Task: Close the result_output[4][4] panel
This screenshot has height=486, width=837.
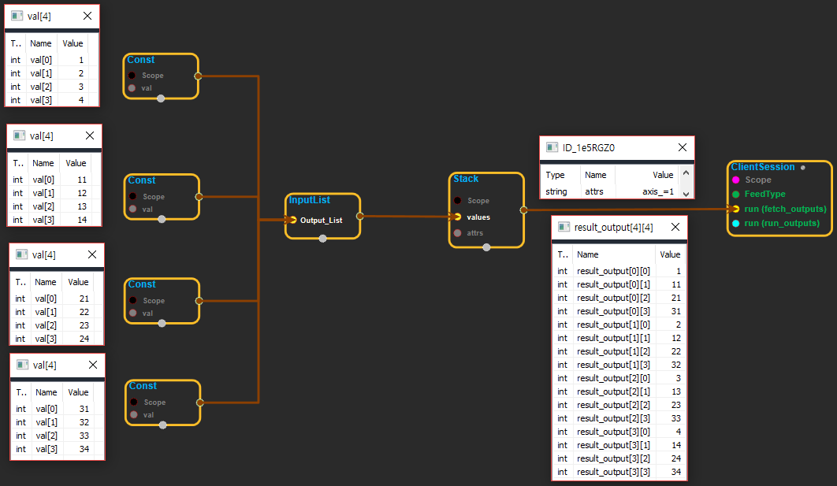Action: point(674,227)
